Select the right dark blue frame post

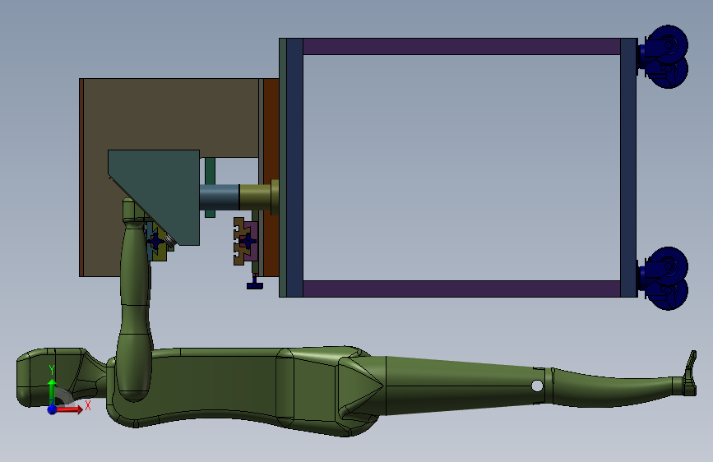click(x=628, y=168)
